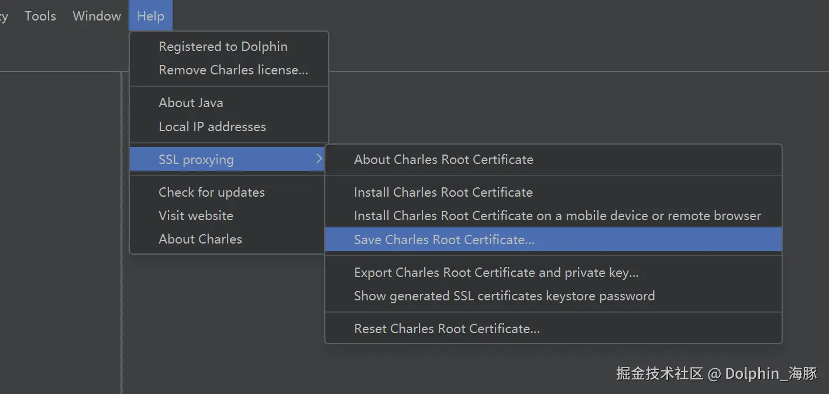Image resolution: width=829 pixels, height=394 pixels.
Task: Open About Charles
Action: click(228, 239)
